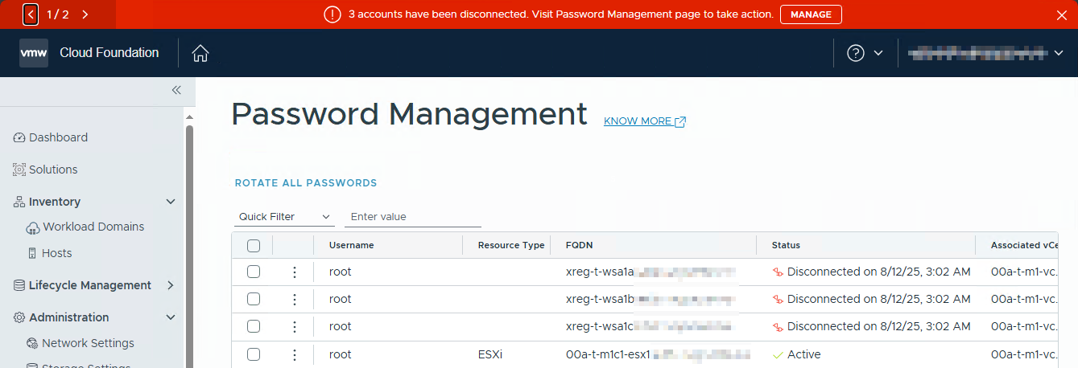Click the Network Settings globe icon
The image size is (1078, 368).
33,343
